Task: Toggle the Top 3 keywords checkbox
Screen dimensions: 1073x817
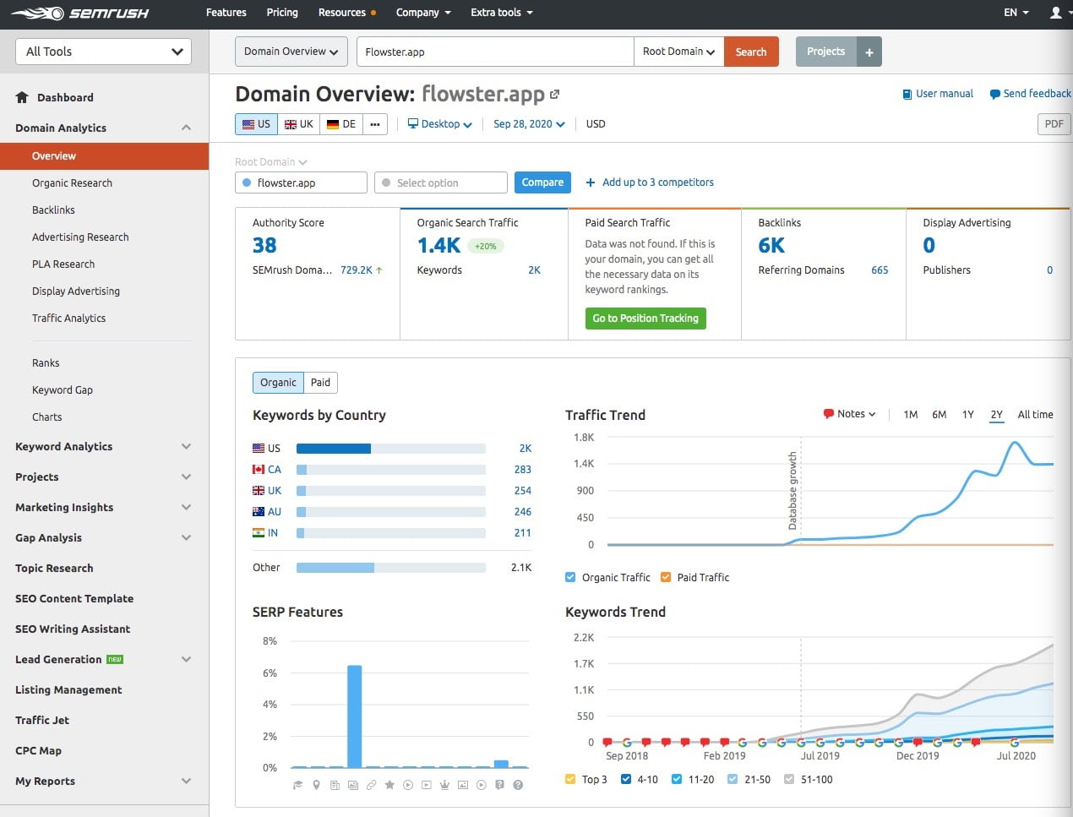Action: 570,779
